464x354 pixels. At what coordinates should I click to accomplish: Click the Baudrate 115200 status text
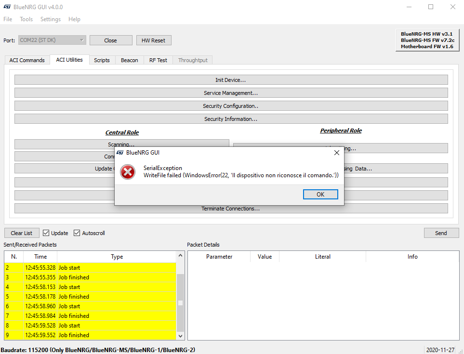[x=98, y=350]
